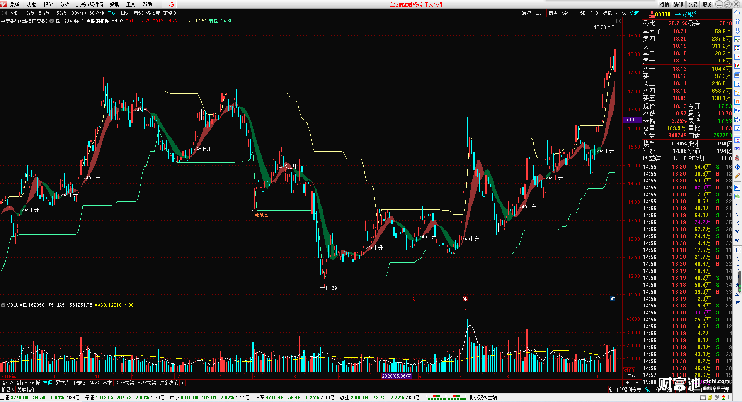Click the 新用户福利专享 link

pyautogui.click(x=625, y=390)
